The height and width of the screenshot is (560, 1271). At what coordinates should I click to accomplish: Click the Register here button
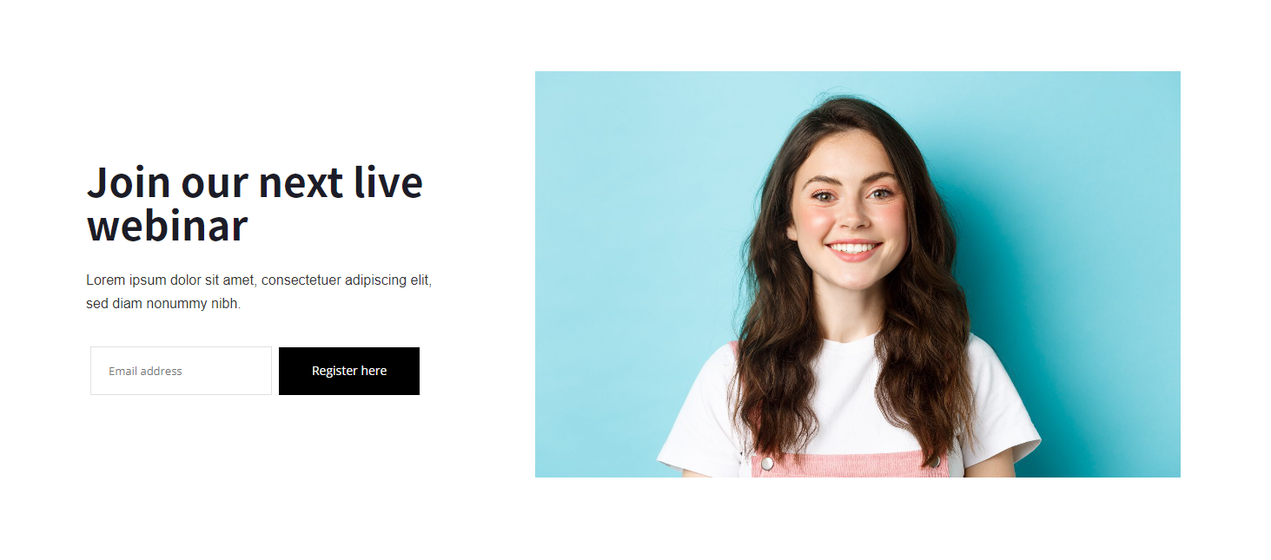(x=349, y=371)
